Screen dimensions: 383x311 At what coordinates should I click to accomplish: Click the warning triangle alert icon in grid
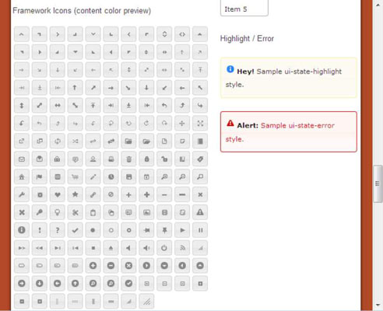(x=200, y=212)
